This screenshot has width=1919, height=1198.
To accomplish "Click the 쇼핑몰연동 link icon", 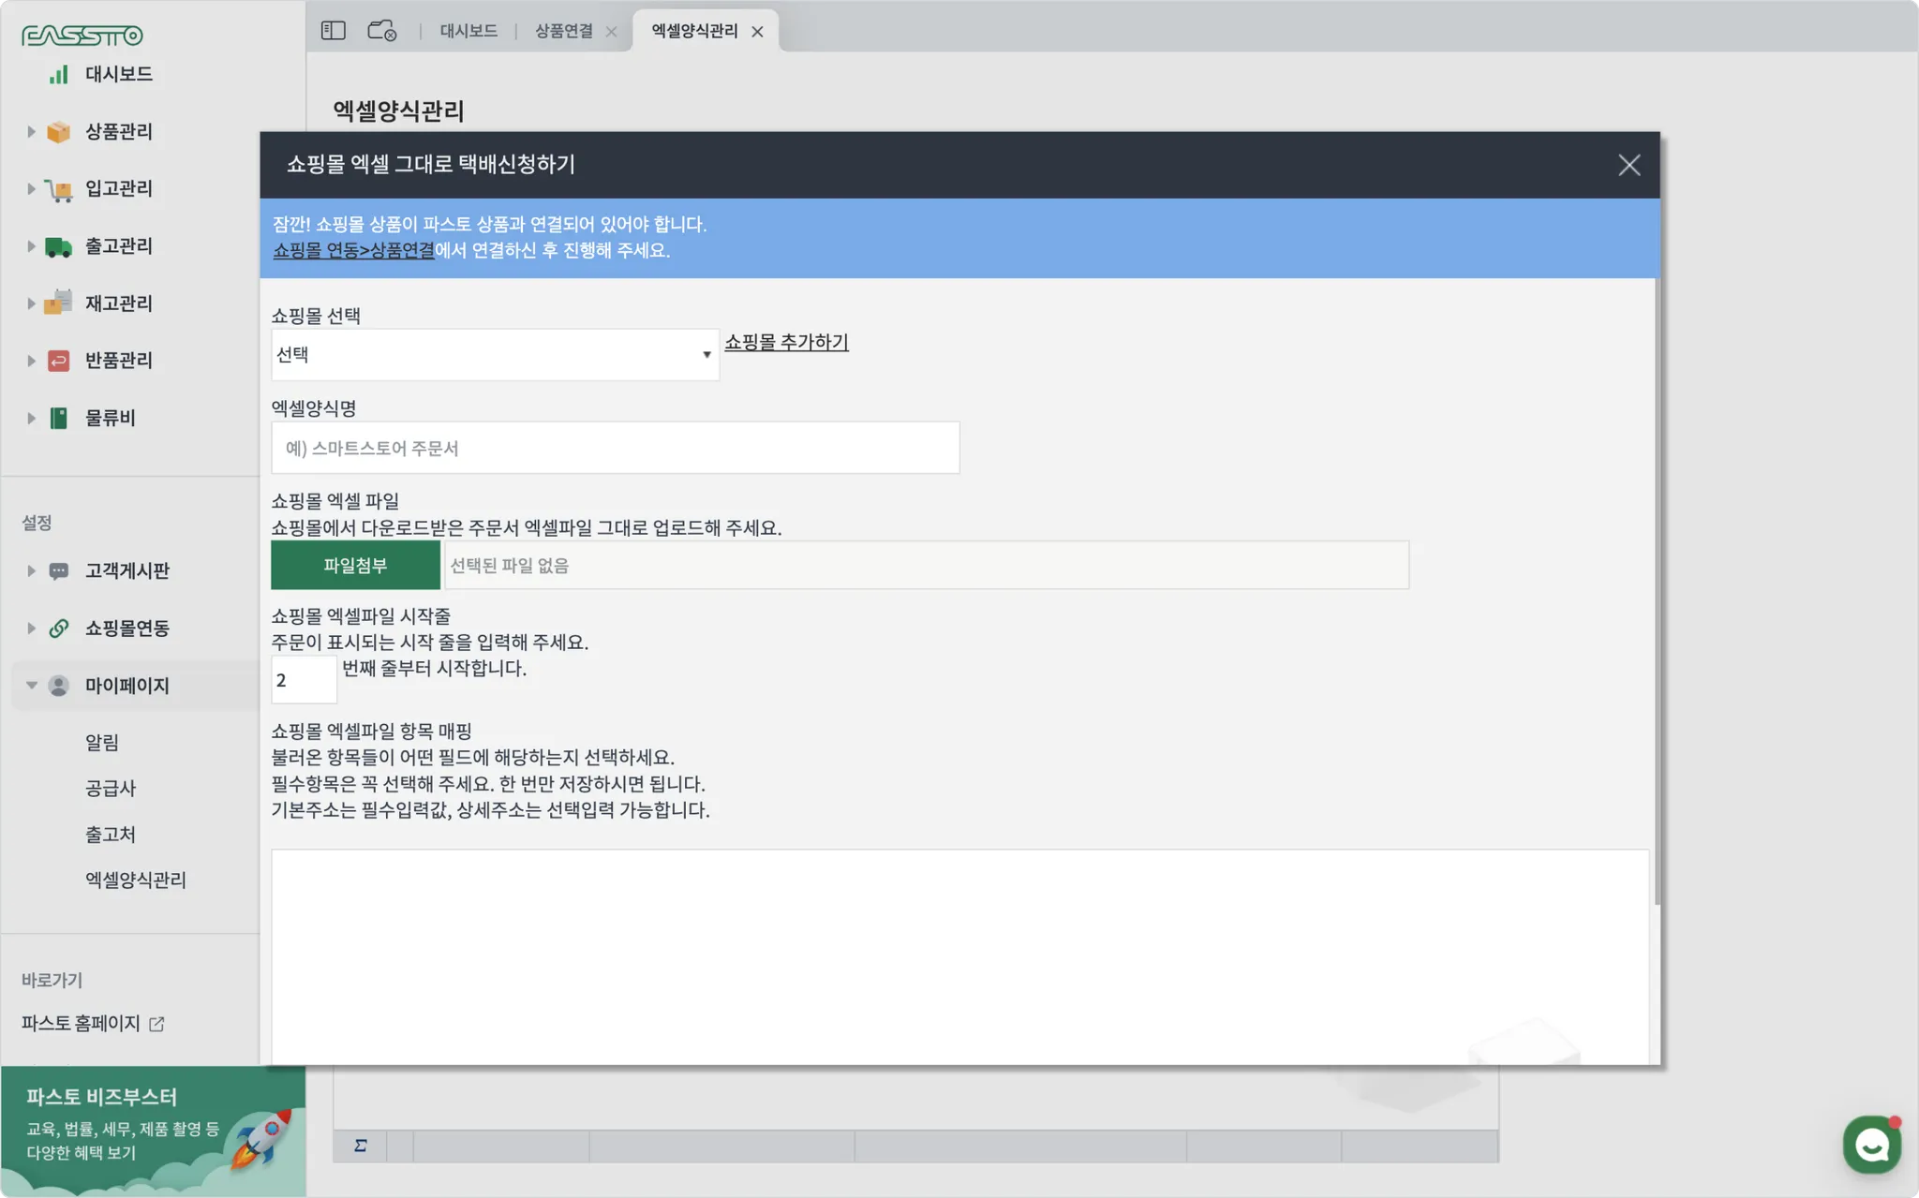I will 58,629.
